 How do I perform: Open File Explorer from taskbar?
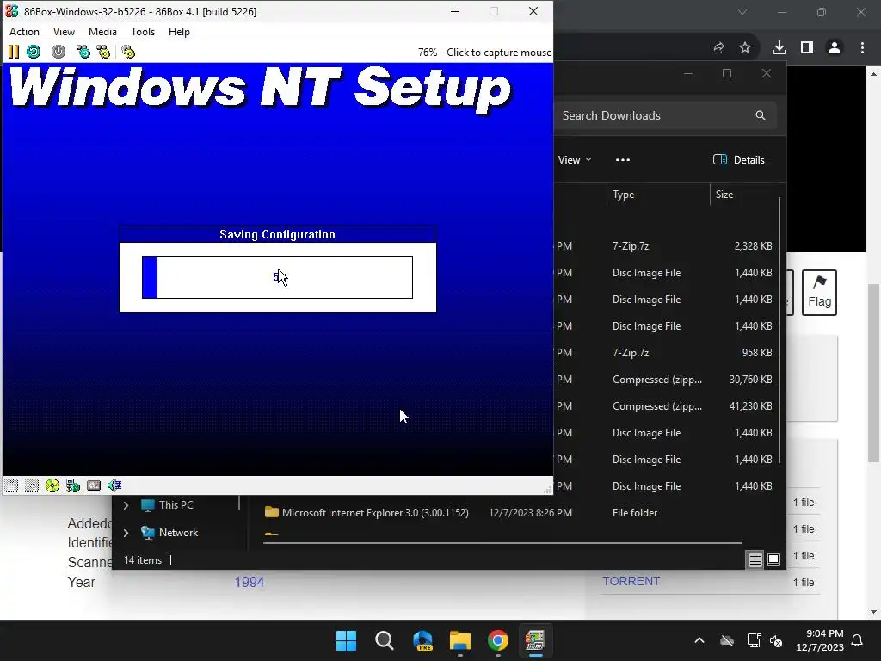[460, 640]
